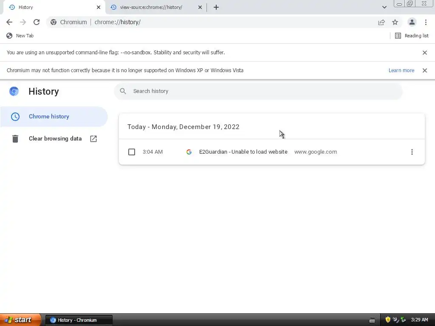Bookmark this page with the star icon
Screen dimensions: 435x326
click(395, 22)
